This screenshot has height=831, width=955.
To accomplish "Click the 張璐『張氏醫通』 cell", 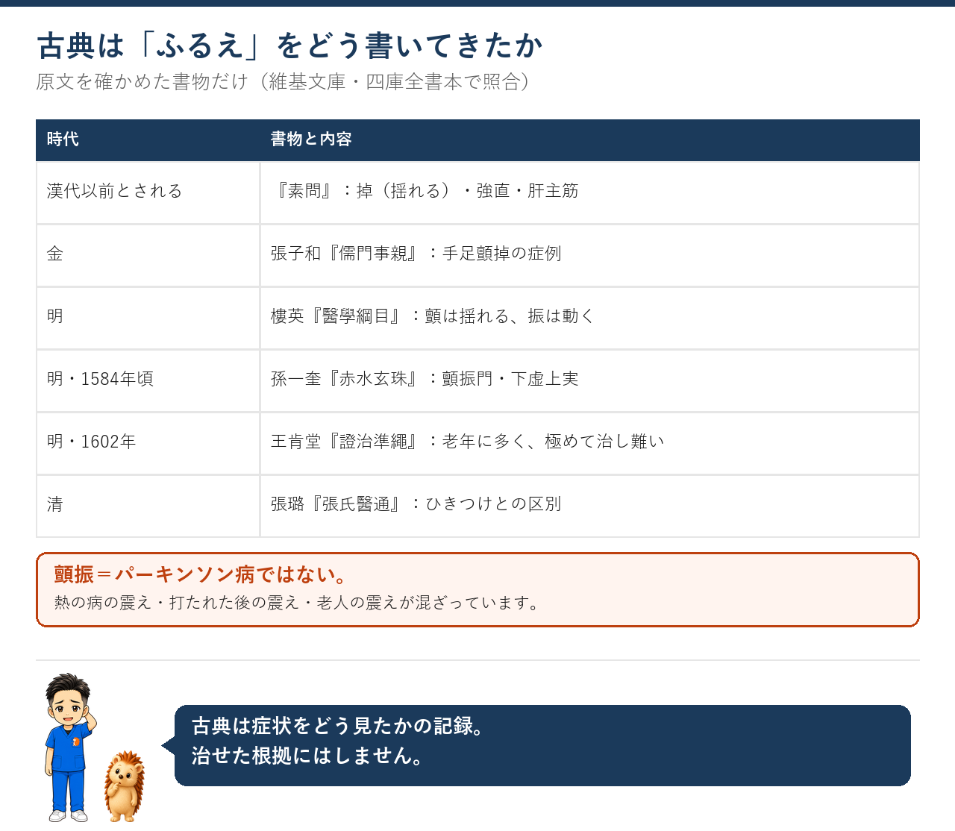I will pyautogui.click(x=589, y=506).
